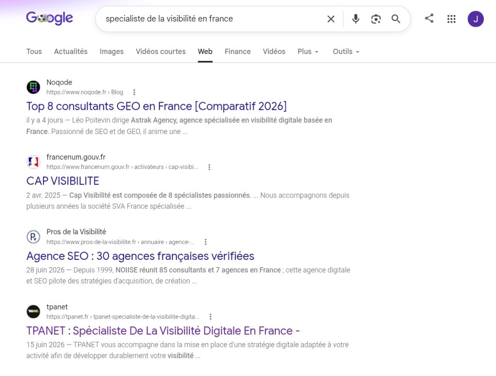Click the tpanet site favicon
Viewport: 496px width, 376px height.
coord(33,312)
